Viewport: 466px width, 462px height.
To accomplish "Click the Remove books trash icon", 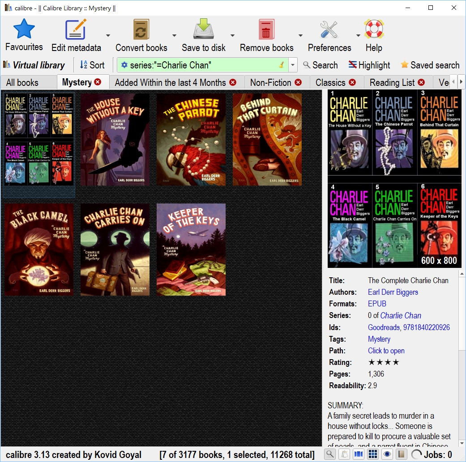I will 266,29.
